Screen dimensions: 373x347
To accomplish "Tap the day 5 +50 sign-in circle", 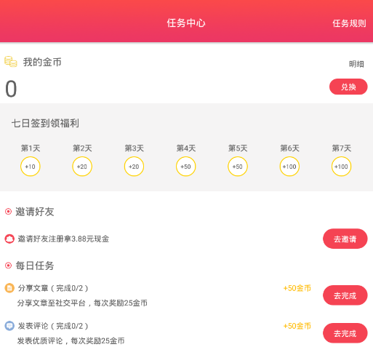I will (238, 167).
